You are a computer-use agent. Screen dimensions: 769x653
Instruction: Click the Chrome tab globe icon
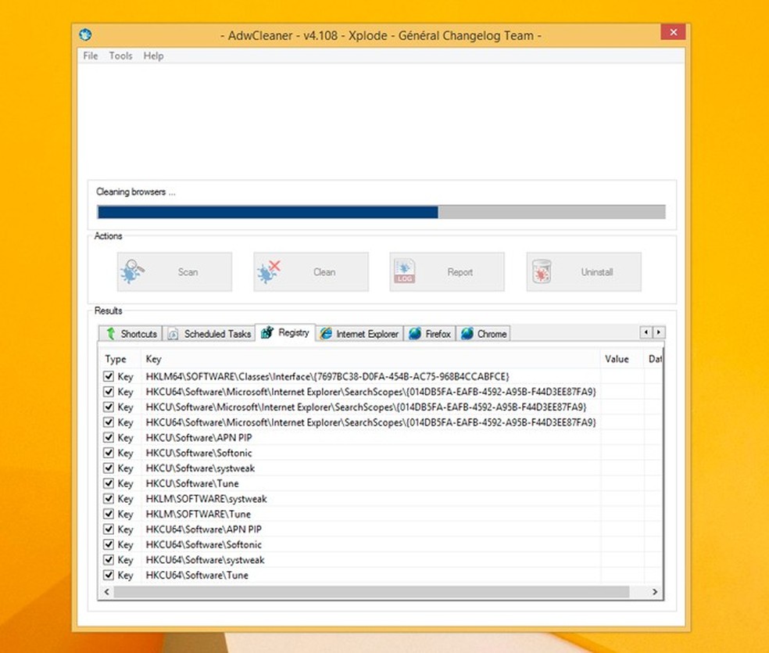pyautogui.click(x=467, y=334)
